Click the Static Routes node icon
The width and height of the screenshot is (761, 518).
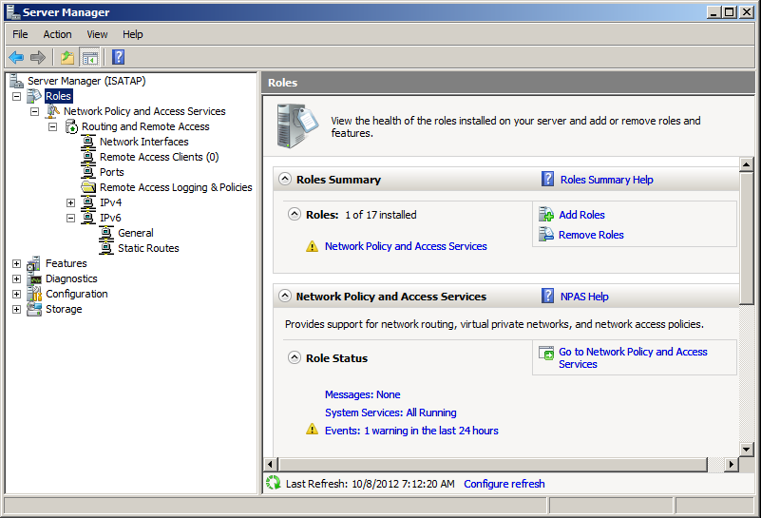pyautogui.click(x=106, y=248)
